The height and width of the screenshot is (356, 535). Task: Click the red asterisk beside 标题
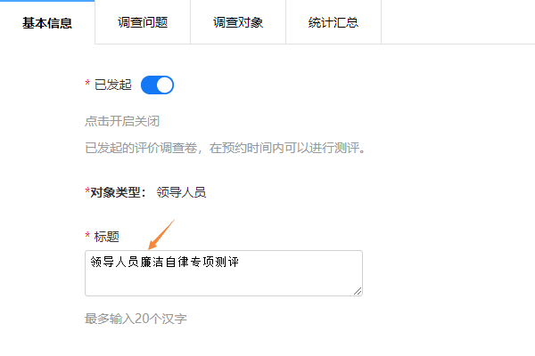pyautogui.click(x=87, y=235)
